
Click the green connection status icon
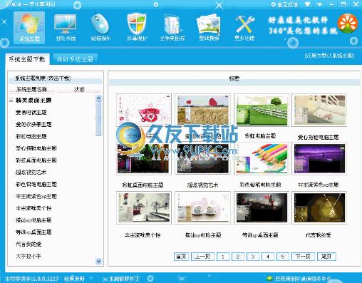(269, 278)
